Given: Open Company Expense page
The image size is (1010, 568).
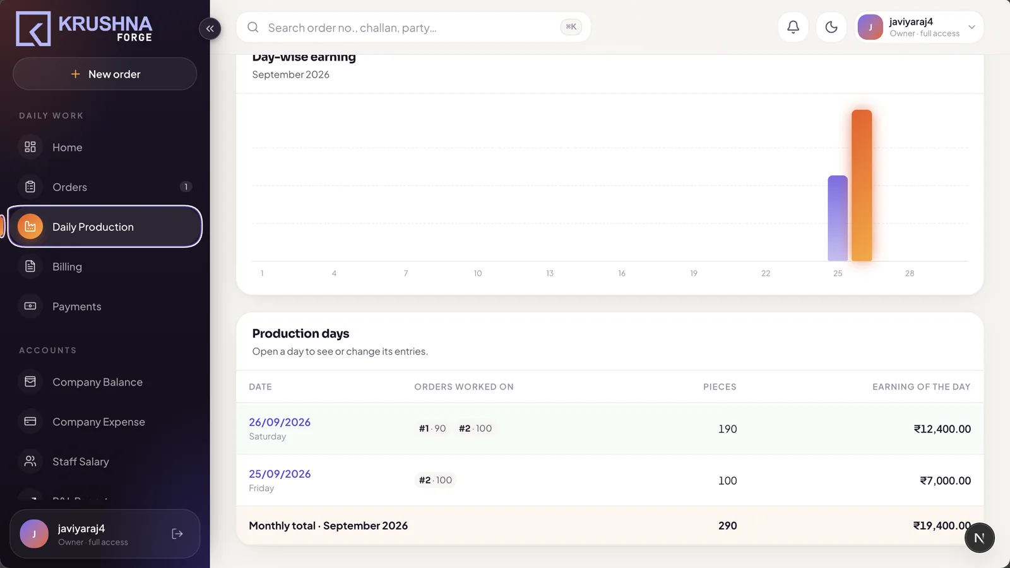Looking at the screenshot, I should [x=105, y=422].
